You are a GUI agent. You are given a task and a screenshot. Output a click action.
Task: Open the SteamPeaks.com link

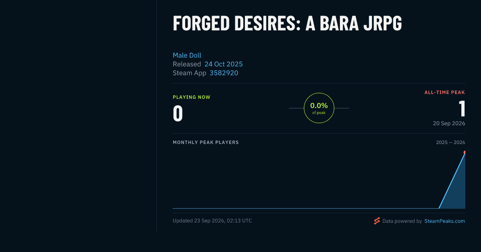coord(445,221)
